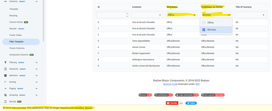Click the Grouping icon in sidebar
This screenshot has height=111, width=272.
pos(5,95)
